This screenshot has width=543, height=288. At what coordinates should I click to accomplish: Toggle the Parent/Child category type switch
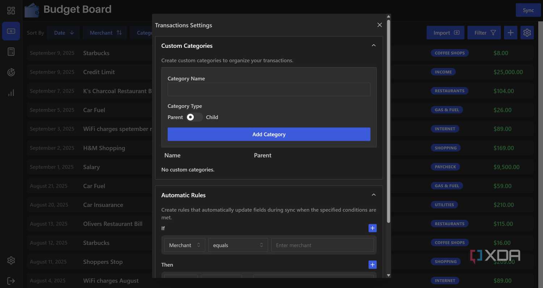pos(194,117)
